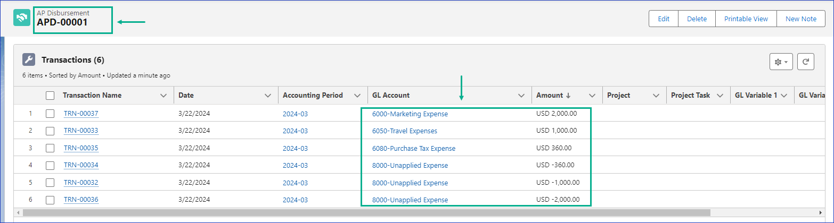Image resolution: width=834 pixels, height=223 pixels.
Task: Open transaction TRN-00036
Action: (81, 200)
